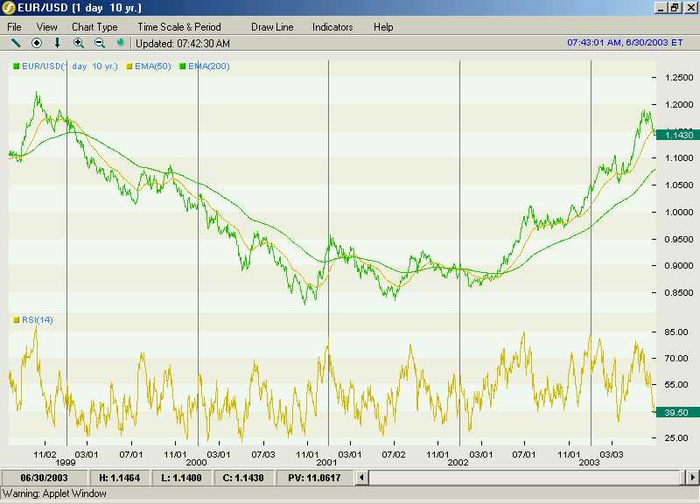Screen dimensions: 700x504
Task: Open the Help menu
Action: click(383, 27)
